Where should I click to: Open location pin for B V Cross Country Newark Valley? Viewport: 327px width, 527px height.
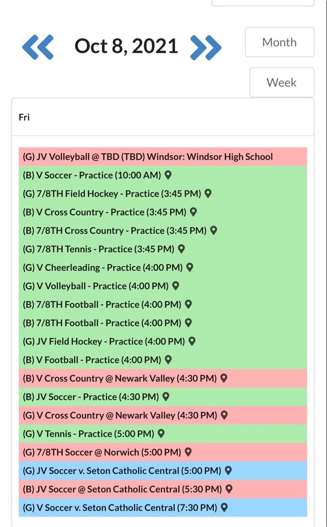224,378
